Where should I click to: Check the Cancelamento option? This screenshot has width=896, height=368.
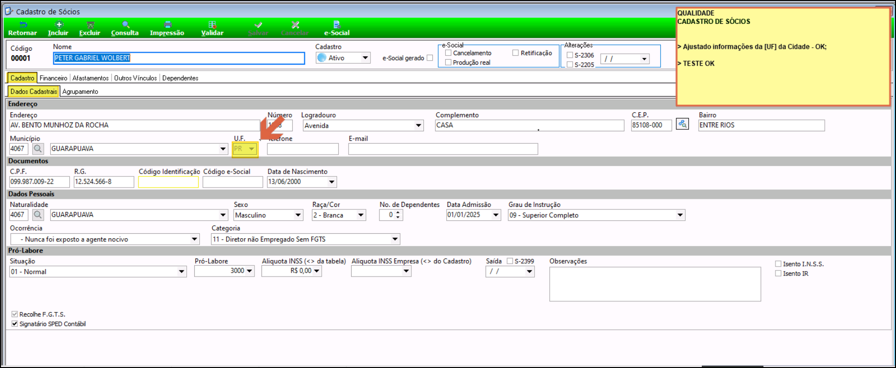point(448,53)
